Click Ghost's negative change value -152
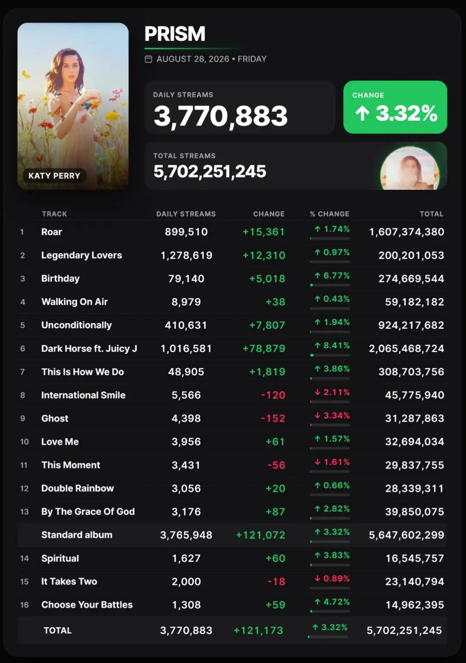The image size is (466, 663). (x=273, y=418)
